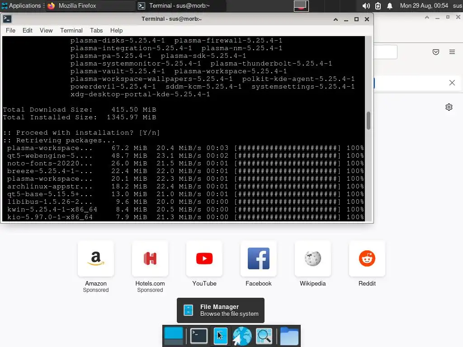The width and height of the screenshot is (463, 347).
Task: Click the 'Total Installed Size: 1345.97 MiB' line
Action: tap(80, 117)
